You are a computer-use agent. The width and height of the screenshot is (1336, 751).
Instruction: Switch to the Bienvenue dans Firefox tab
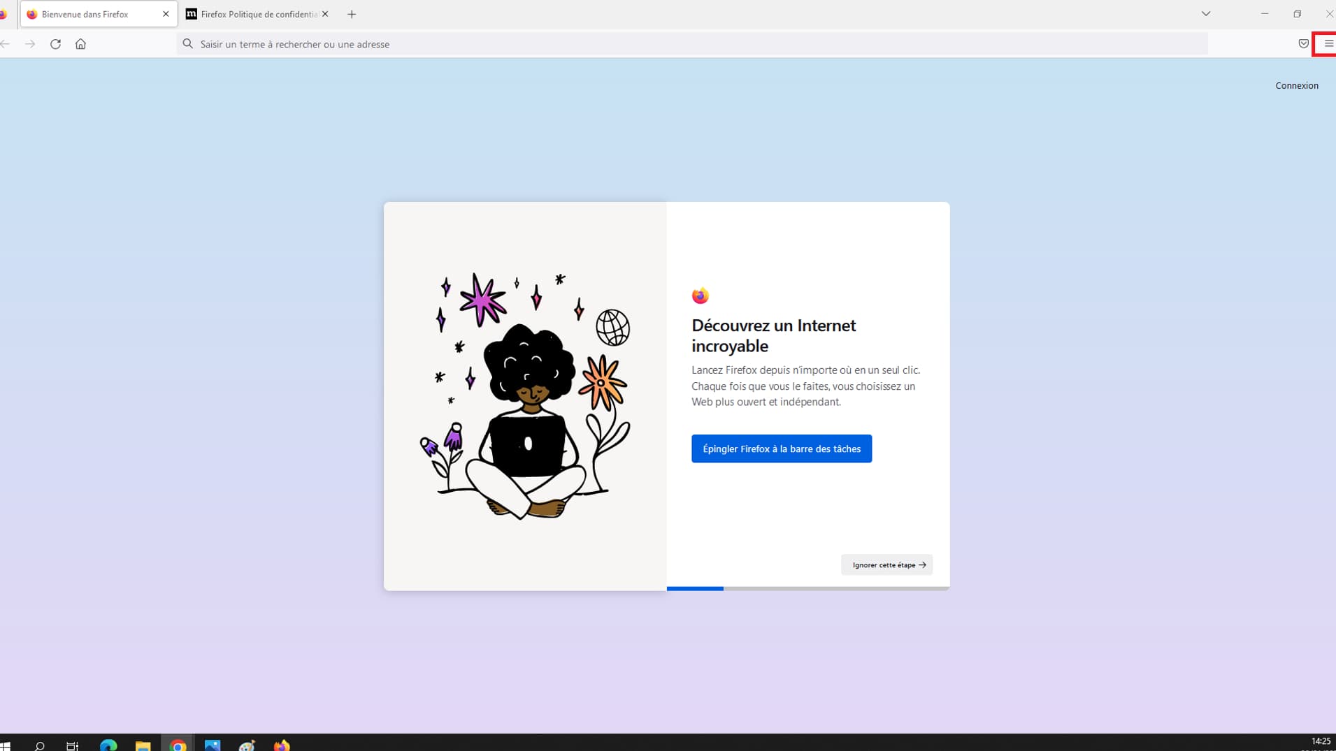(99, 14)
